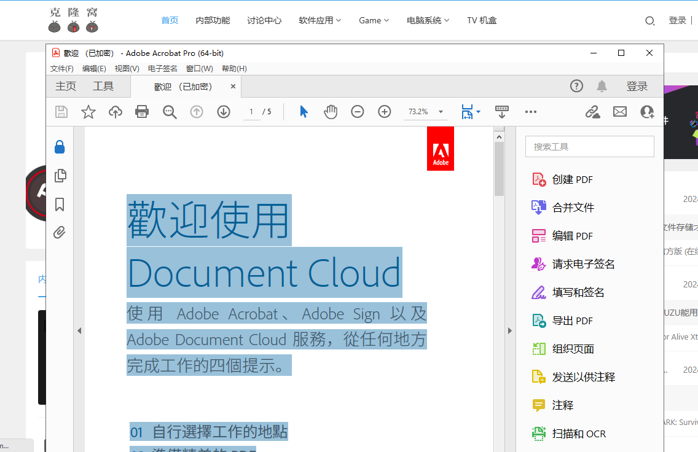698x452 pixels.
Task: Zoom out with the minus icon
Action: [358, 112]
